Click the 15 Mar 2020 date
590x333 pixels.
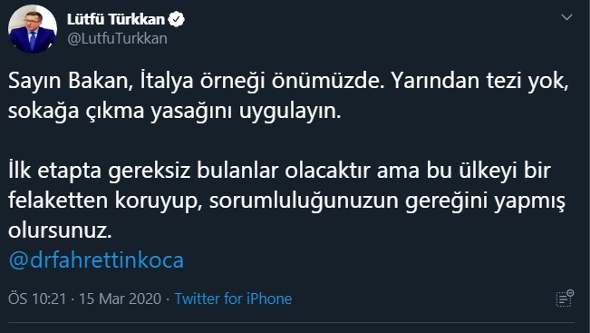(x=120, y=299)
